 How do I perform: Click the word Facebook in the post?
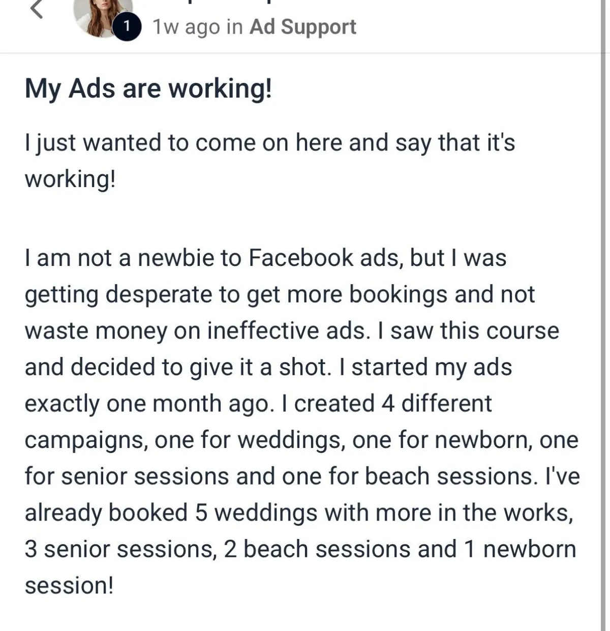(x=300, y=257)
